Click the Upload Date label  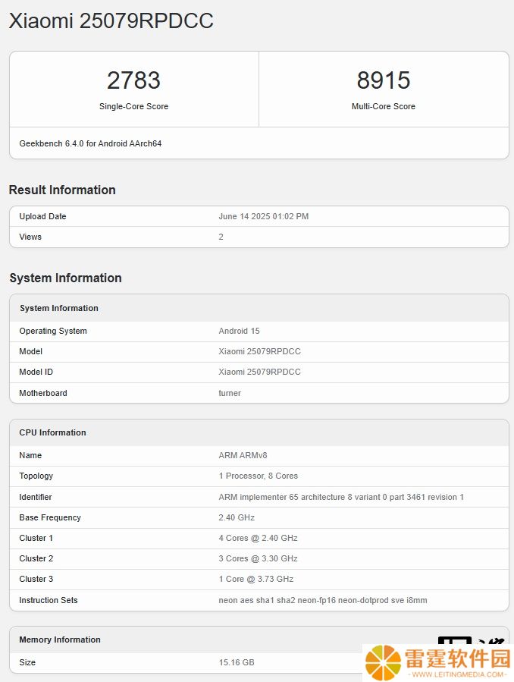click(x=42, y=217)
